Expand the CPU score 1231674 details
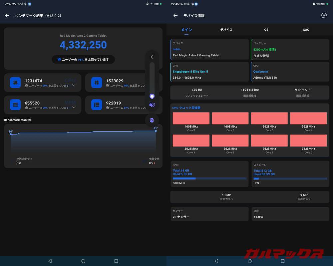Image resolution: width=333 pixels, height=266 pixels. click(74, 85)
